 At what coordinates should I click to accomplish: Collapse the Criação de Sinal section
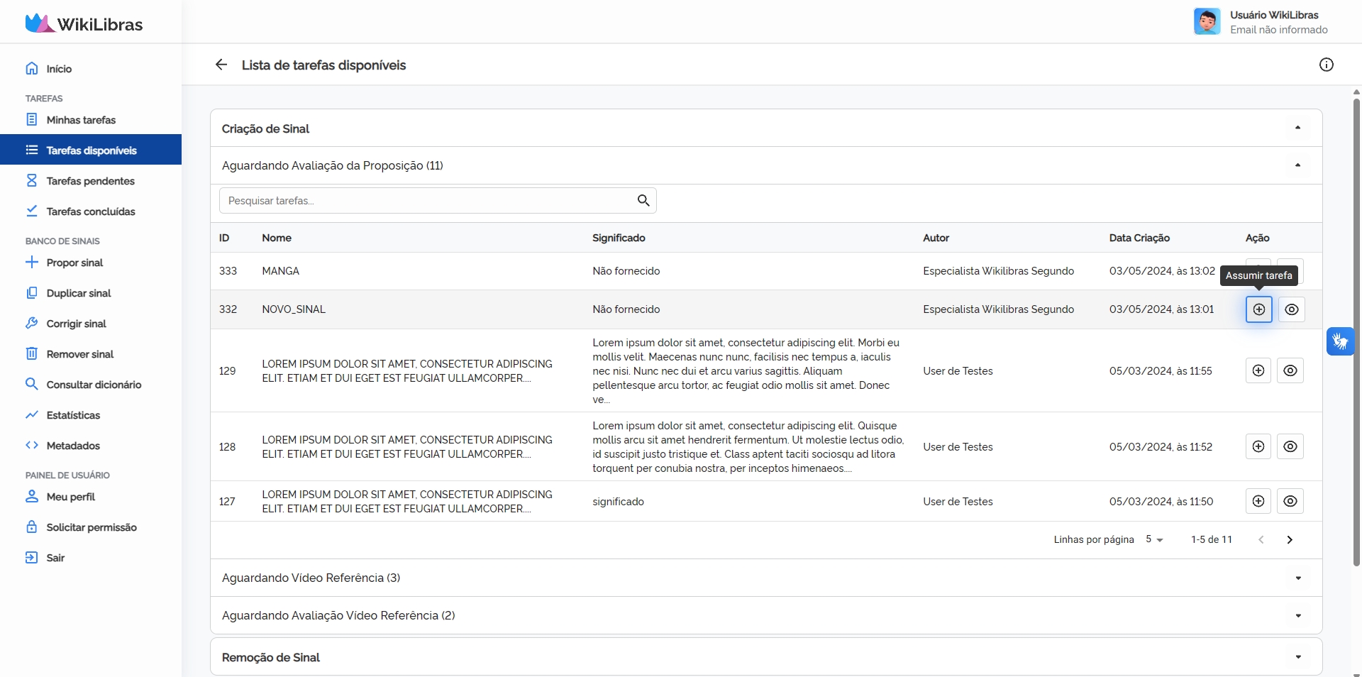pyautogui.click(x=1297, y=128)
